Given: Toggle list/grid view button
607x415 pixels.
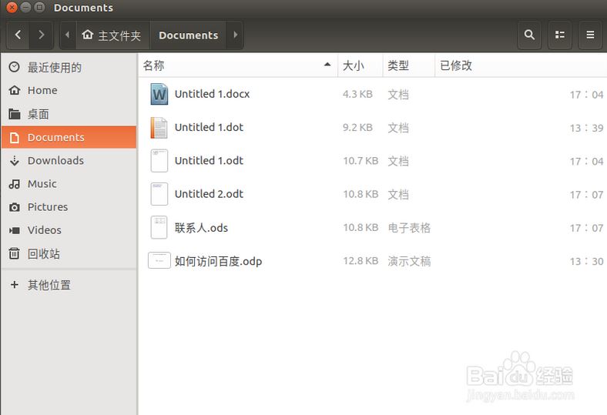Looking at the screenshot, I should point(560,35).
